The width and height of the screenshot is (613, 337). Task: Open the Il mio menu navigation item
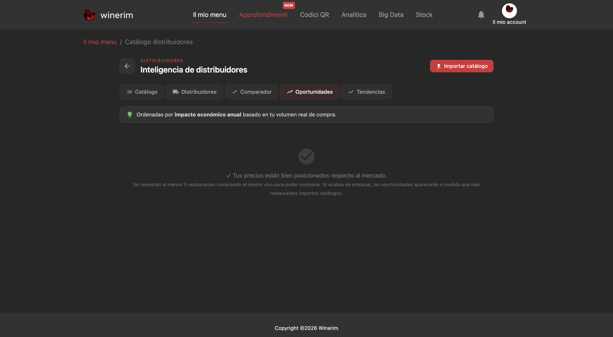click(x=210, y=15)
